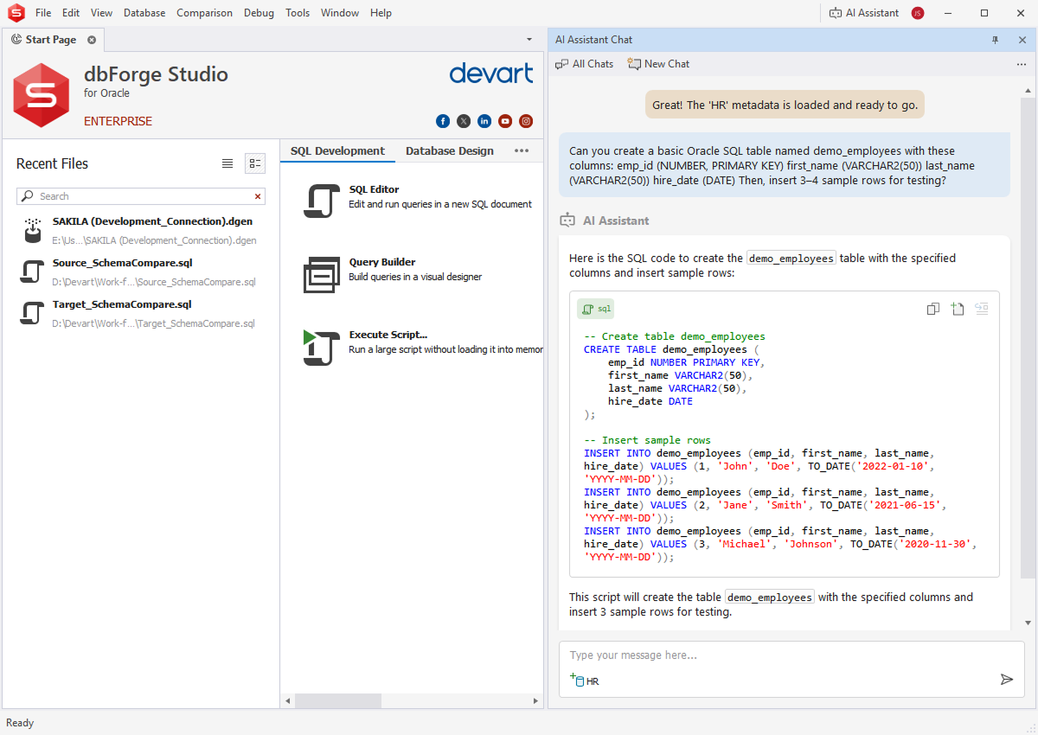This screenshot has height=735, width=1038.
Task: Open the document tabs dropdown arrow
Action: [x=529, y=40]
